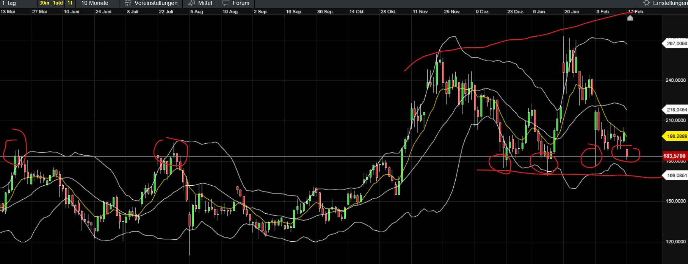
Task: Click the '11 Nov.' date label
Action: coord(420,12)
